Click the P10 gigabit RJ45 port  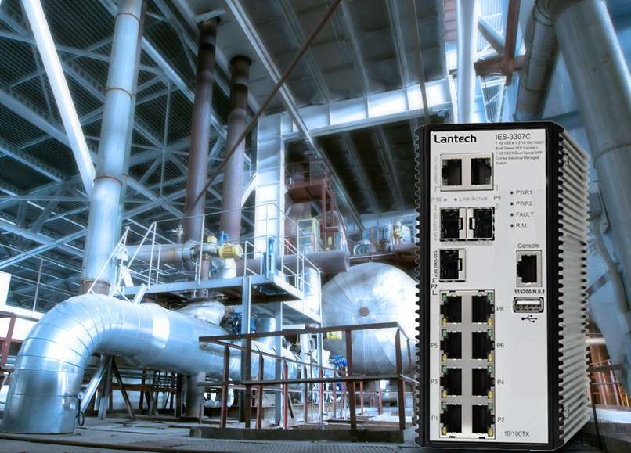(453, 171)
